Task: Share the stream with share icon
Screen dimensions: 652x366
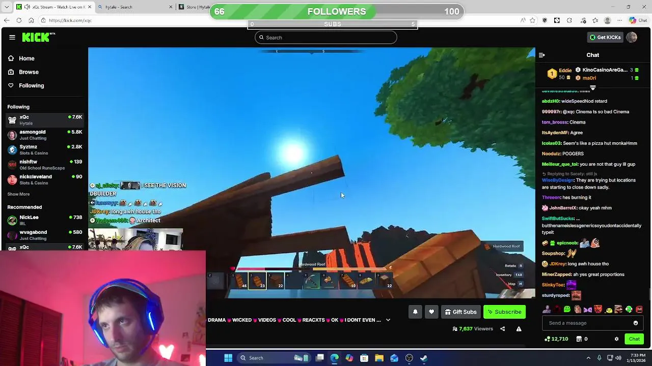Action: (502, 329)
